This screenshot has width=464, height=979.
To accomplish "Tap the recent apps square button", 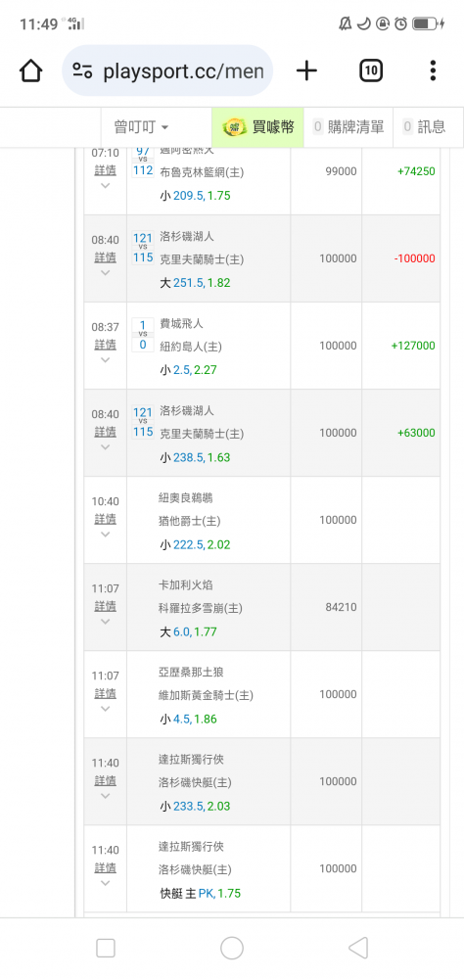I will [106, 949].
